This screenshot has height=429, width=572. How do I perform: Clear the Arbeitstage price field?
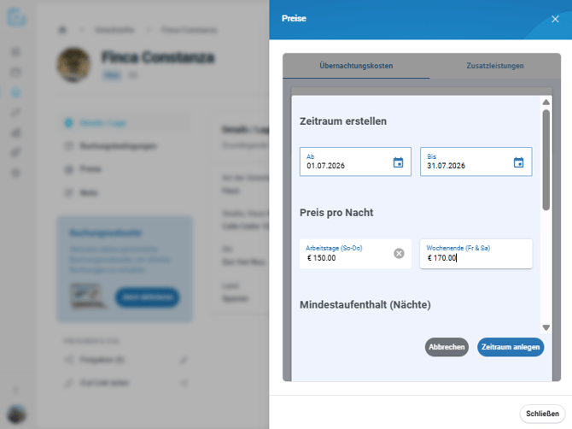399,254
